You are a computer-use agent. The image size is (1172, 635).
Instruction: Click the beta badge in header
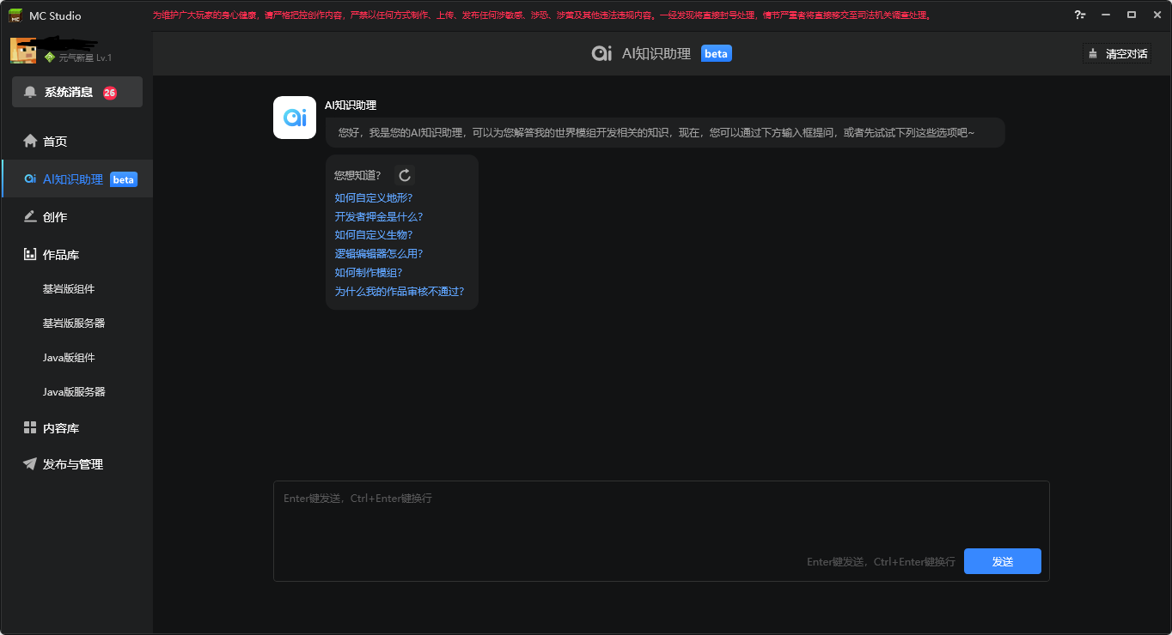(x=716, y=53)
